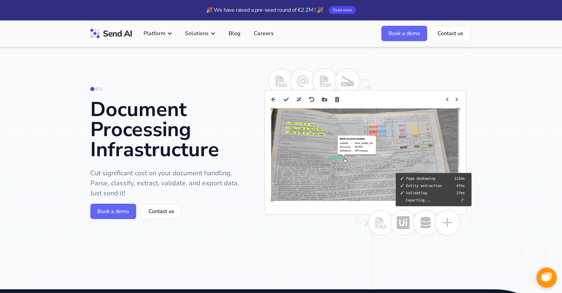Approve document with the checkmark icon
Viewport: 562px width, 293px height.
[286, 100]
